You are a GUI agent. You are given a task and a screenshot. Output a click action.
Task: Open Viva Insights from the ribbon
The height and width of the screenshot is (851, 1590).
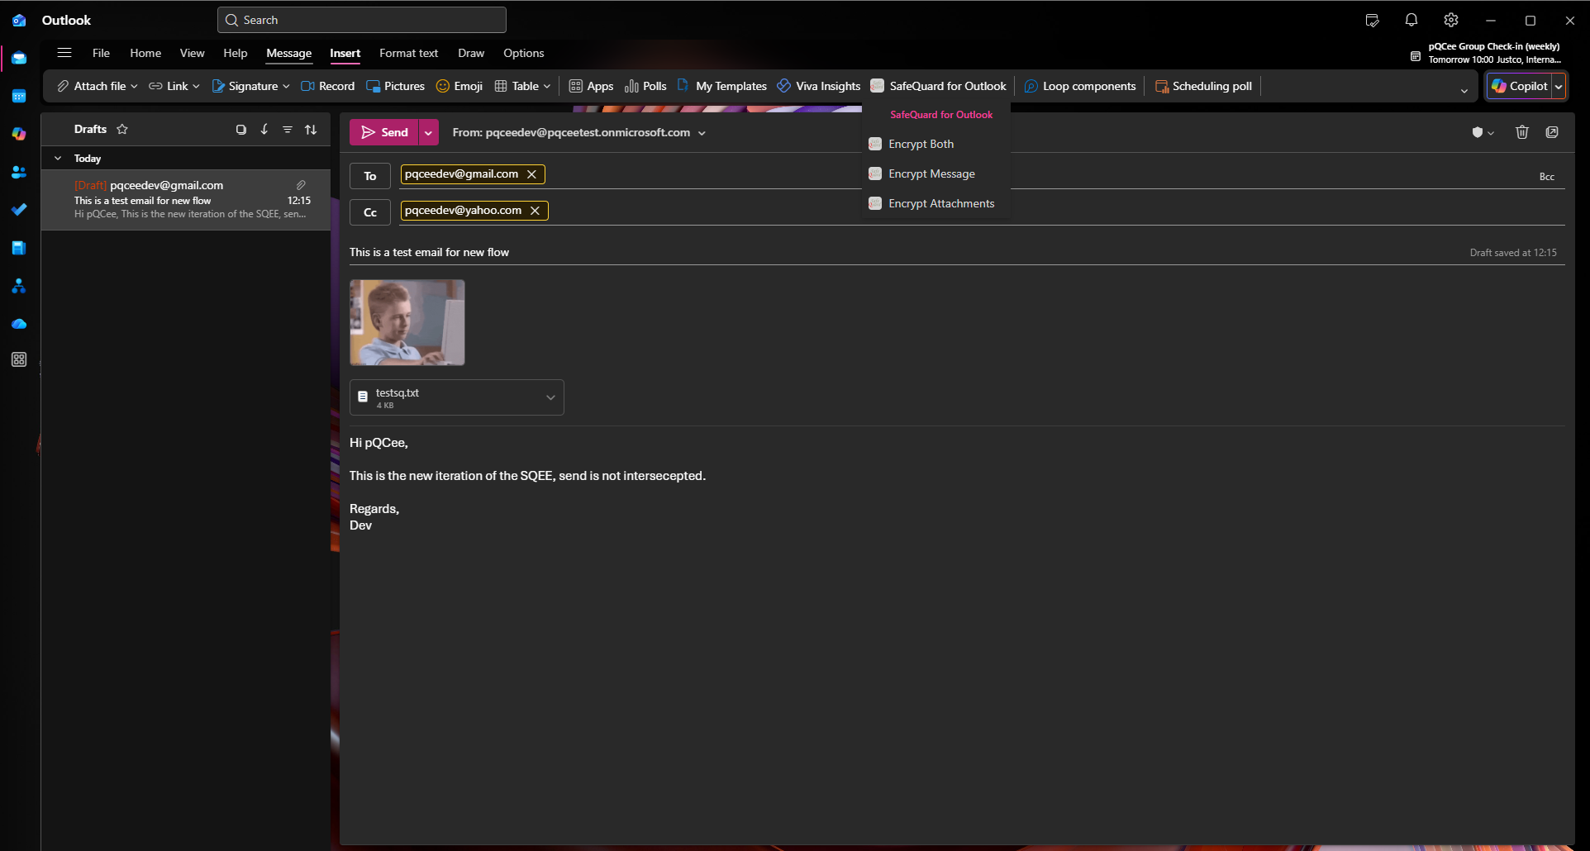tap(818, 86)
